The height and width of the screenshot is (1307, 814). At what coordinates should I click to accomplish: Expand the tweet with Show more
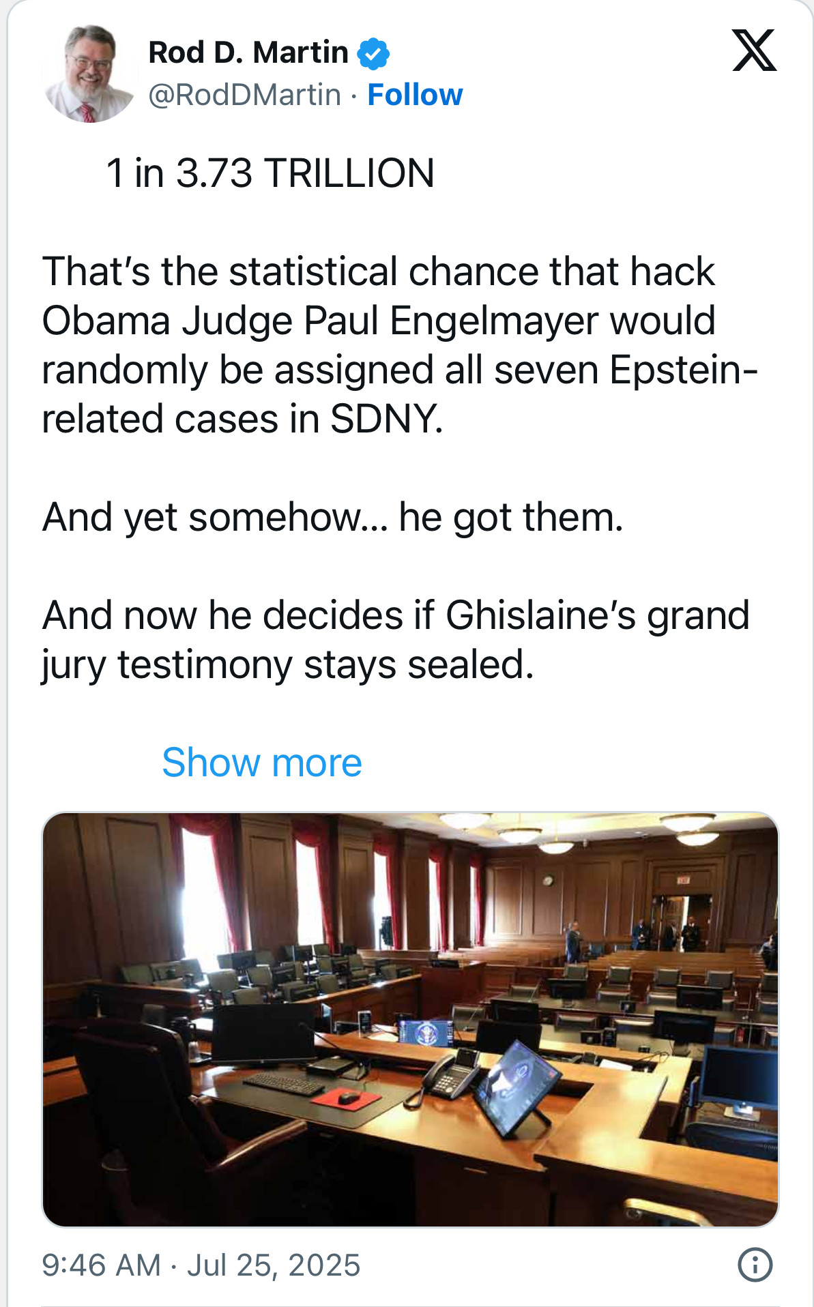pyautogui.click(x=262, y=762)
